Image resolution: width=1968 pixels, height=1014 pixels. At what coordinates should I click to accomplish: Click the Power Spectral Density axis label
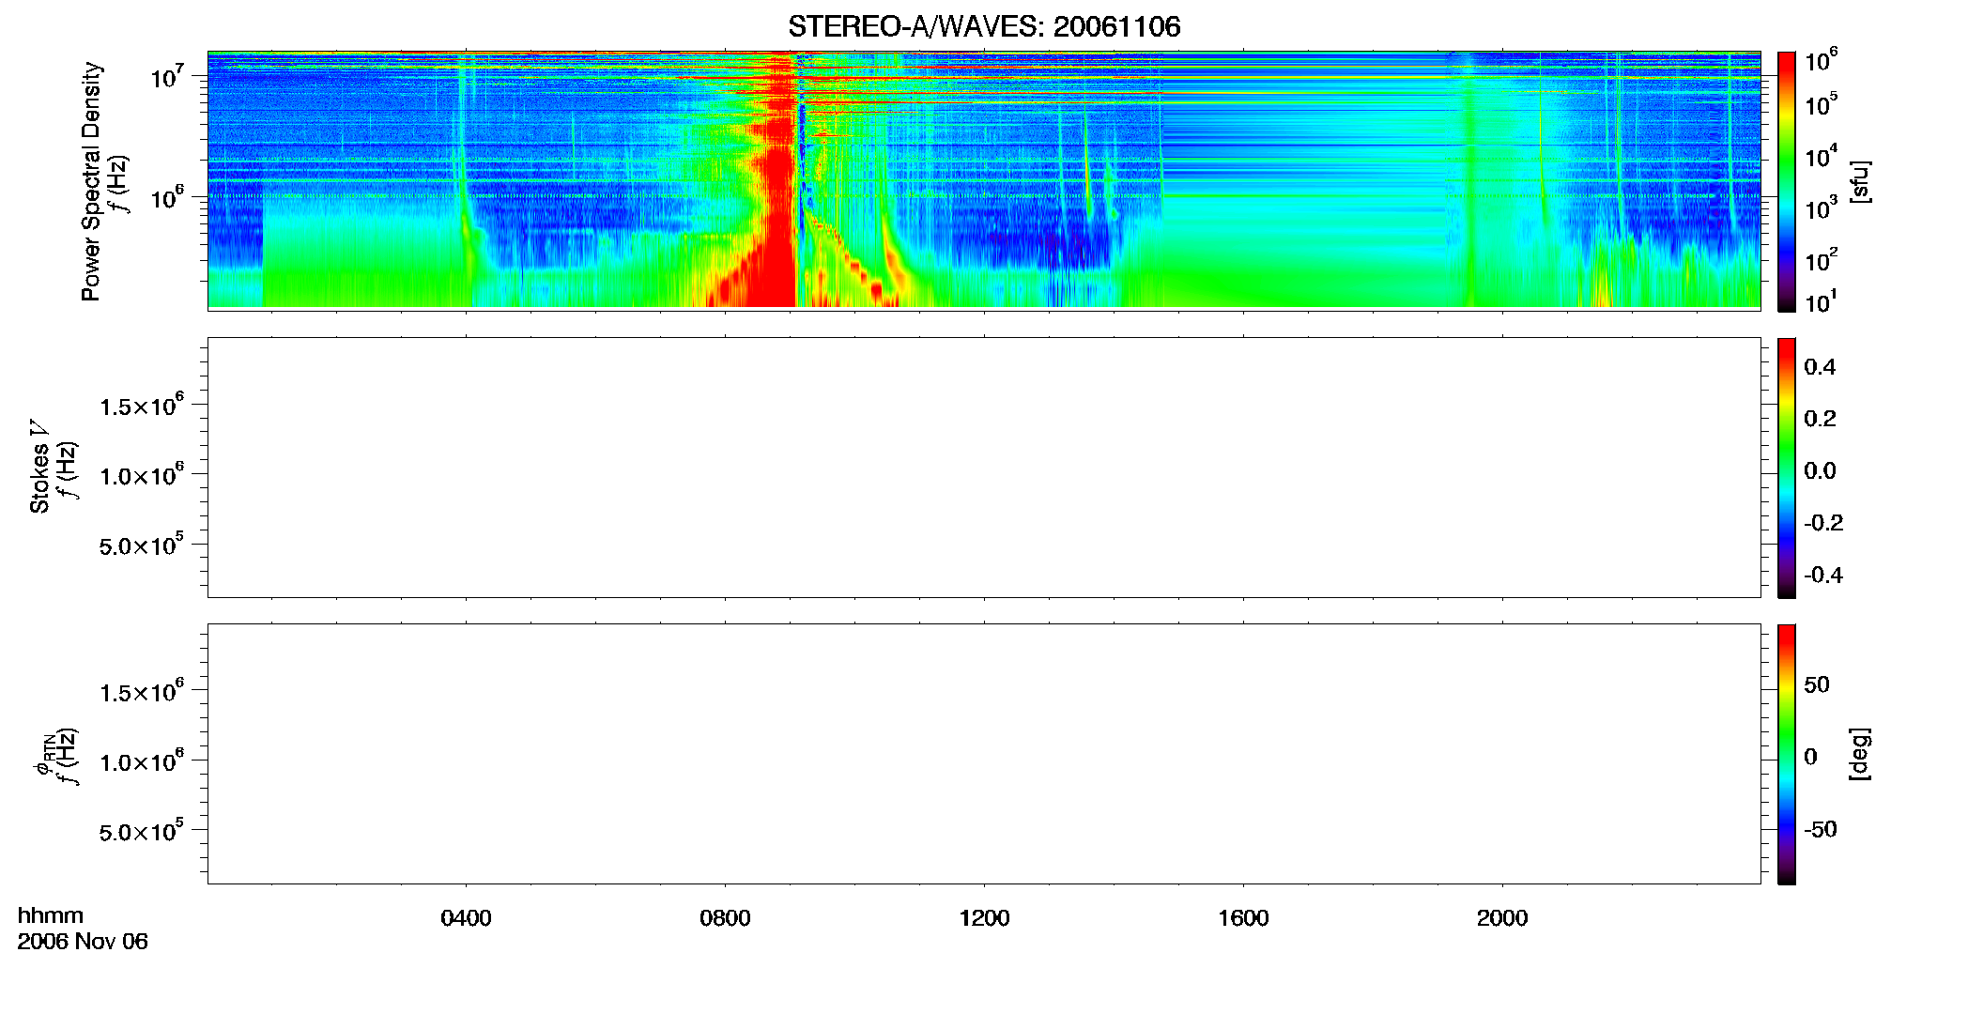click(90, 181)
